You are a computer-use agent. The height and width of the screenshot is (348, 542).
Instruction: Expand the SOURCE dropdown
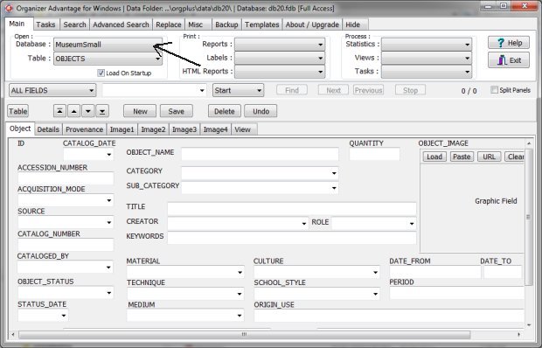coord(109,223)
